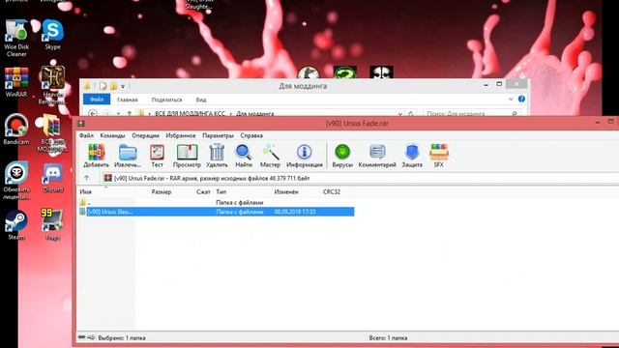Image resolution: width=619 pixels, height=348 pixels.
Task: Show archive Информация (Info)
Action: [305, 156]
